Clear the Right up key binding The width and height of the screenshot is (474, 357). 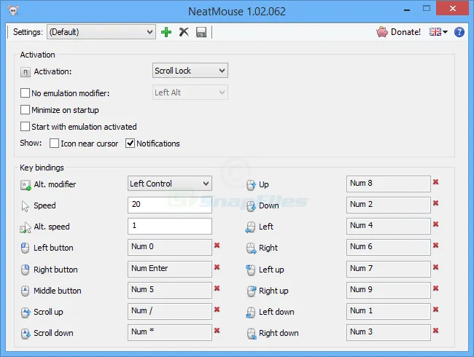(435, 288)
